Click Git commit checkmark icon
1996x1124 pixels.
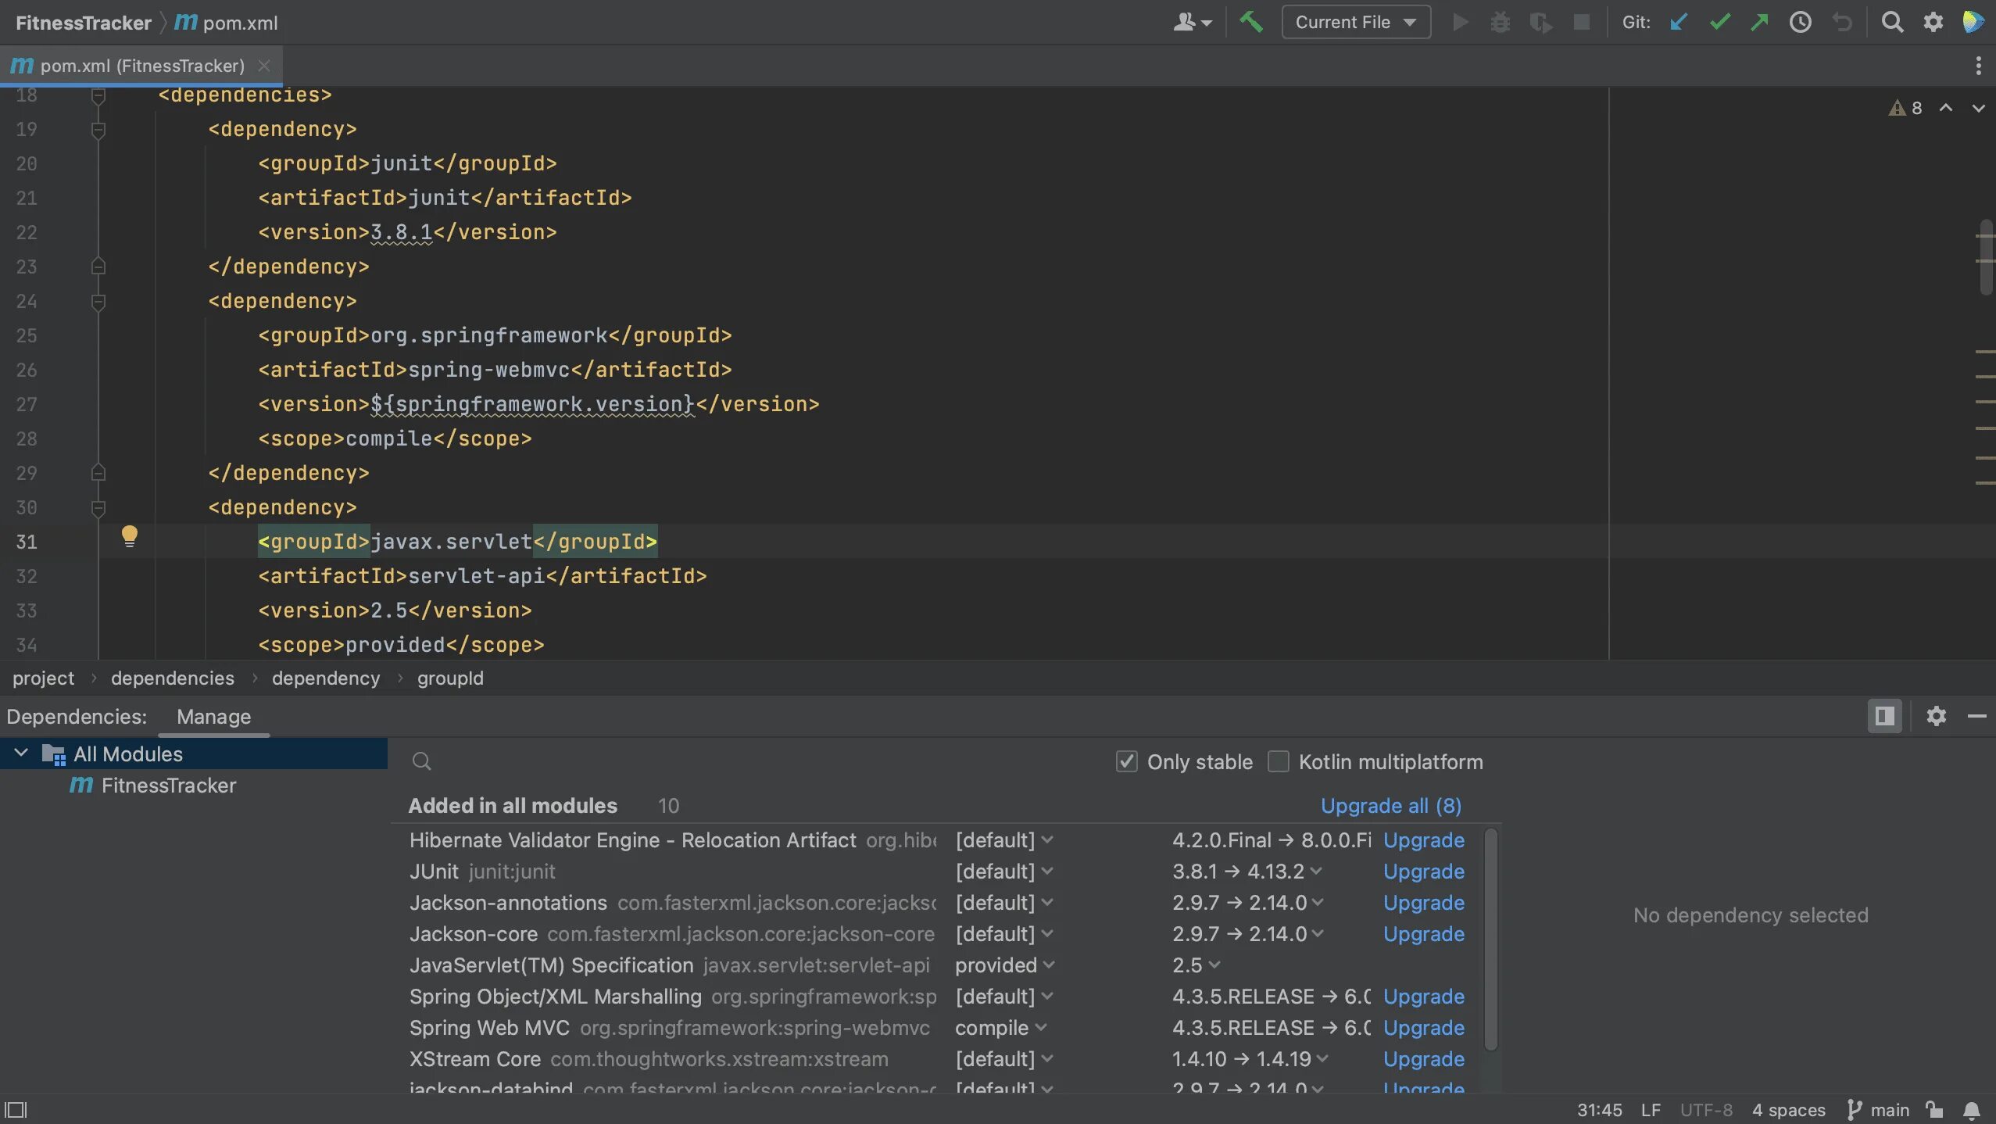pos(1719,22)
